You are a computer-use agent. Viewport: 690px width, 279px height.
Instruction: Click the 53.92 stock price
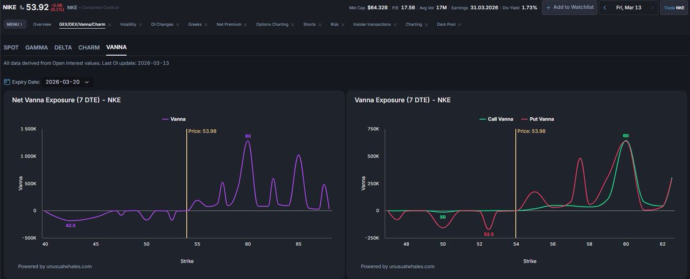pos(37,7)
